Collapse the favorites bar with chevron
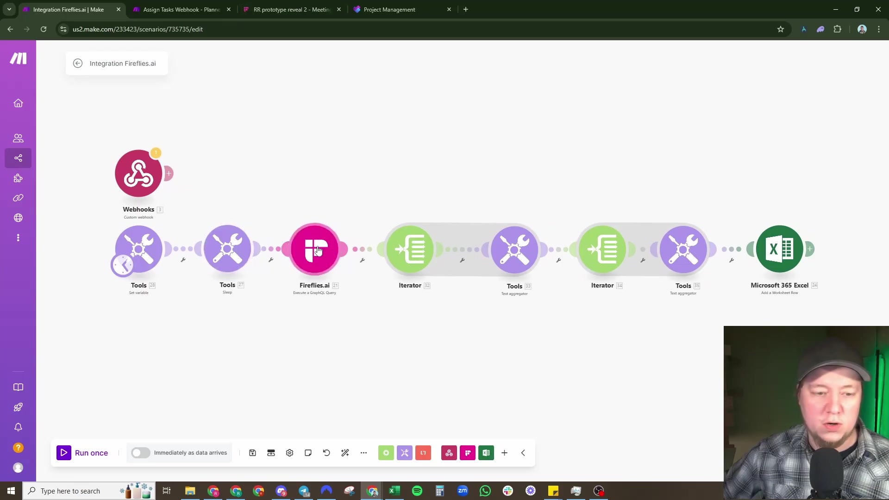Screen dimensions: 889x500 (523, 453)
